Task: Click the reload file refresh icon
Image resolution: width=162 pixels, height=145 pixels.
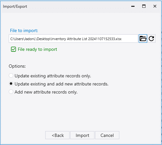Action: coord(151,39)
